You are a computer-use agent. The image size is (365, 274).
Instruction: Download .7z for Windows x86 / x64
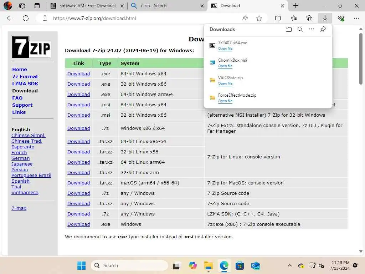(x=79, y=128)
